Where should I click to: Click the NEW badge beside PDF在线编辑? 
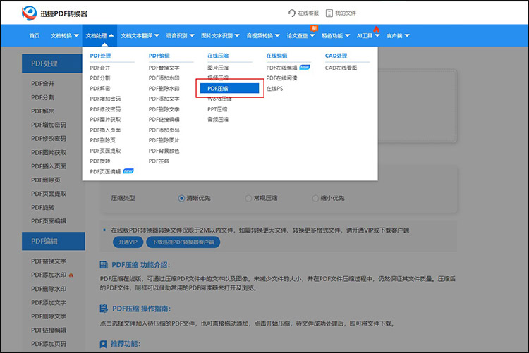click(305, 67)
